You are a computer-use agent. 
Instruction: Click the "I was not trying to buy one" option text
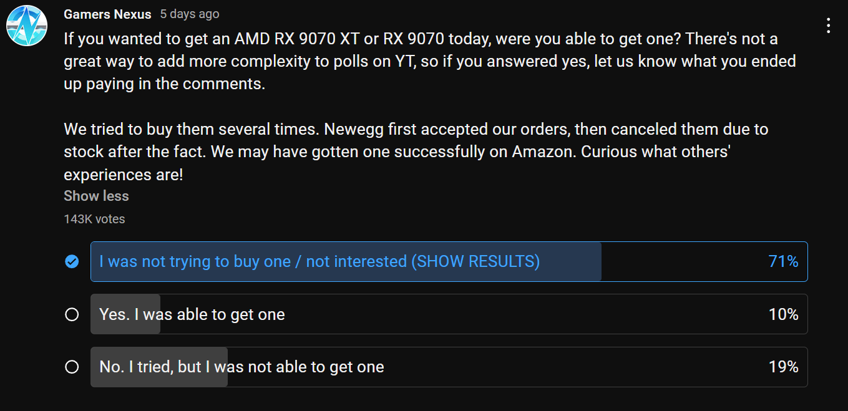(319, 261)
